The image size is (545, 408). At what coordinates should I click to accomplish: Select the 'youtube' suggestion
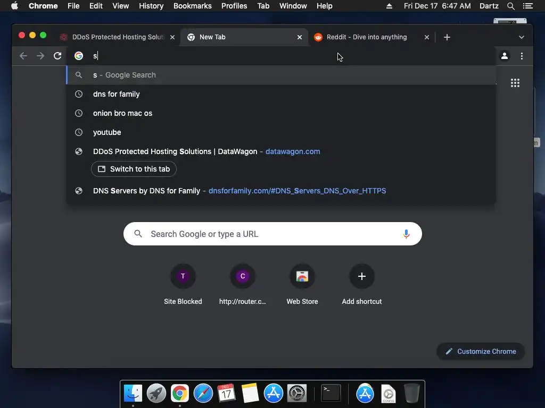tap(281, 132)
